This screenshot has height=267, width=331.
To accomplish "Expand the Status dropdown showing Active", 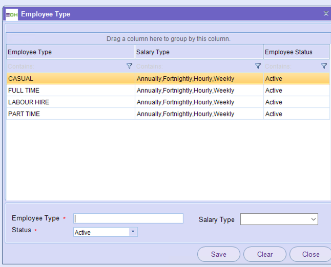I will [x=133, y=232].
